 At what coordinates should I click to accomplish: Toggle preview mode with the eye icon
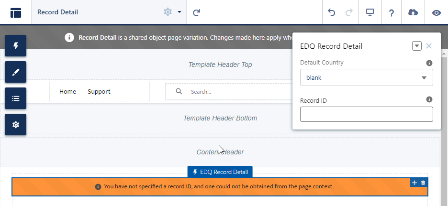point(437,12)
